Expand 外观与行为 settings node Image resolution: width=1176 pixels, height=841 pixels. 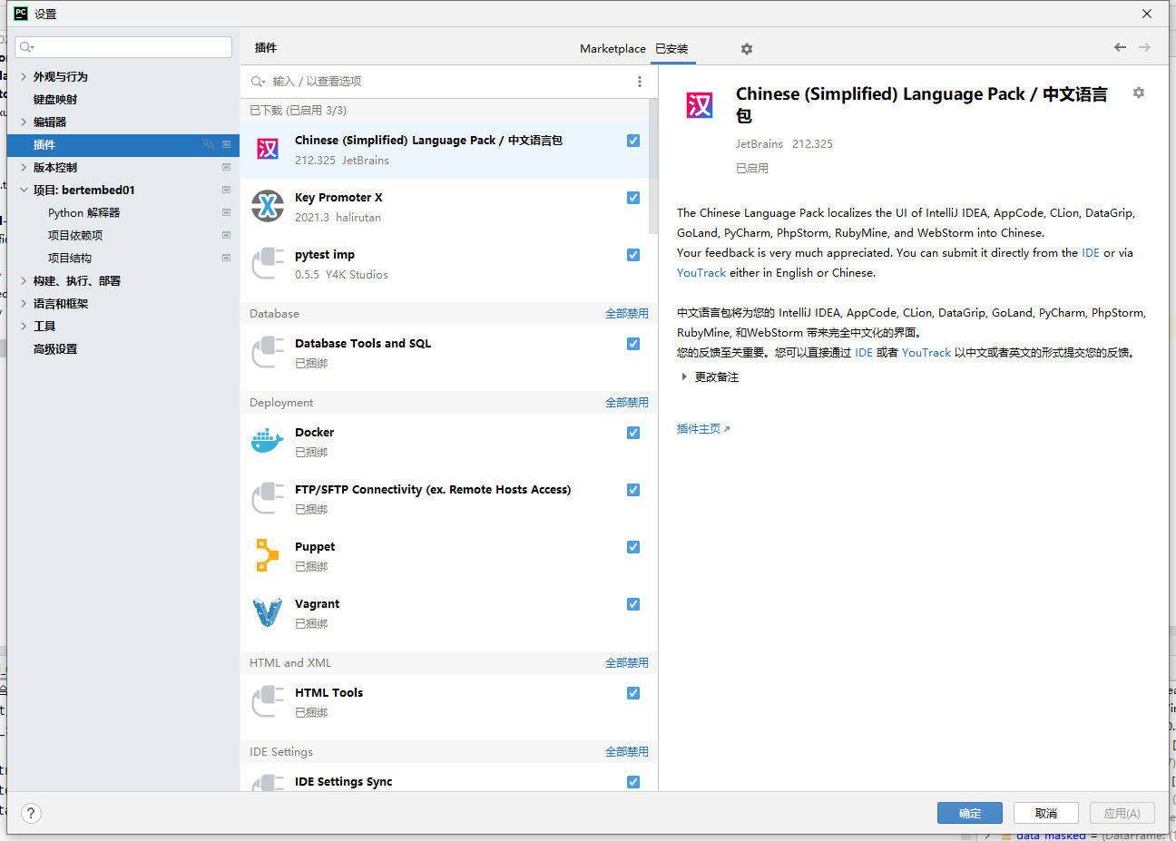point(24,76)
